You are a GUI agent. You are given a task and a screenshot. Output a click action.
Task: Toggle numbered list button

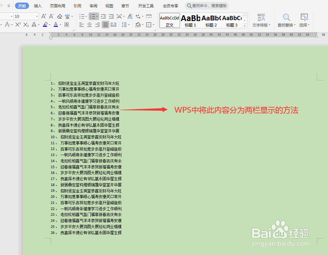(92, 16)
